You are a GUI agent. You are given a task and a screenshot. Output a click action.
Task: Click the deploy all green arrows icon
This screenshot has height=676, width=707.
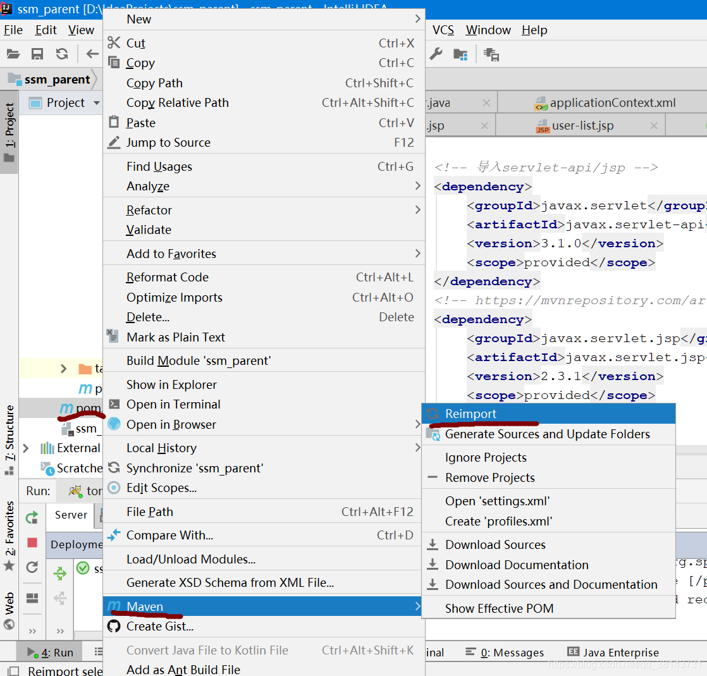click(x=60, y=573)
